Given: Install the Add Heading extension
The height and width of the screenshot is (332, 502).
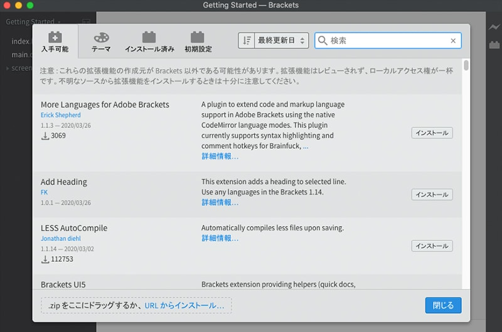Looking at the screenshot, I should [432, 195].
